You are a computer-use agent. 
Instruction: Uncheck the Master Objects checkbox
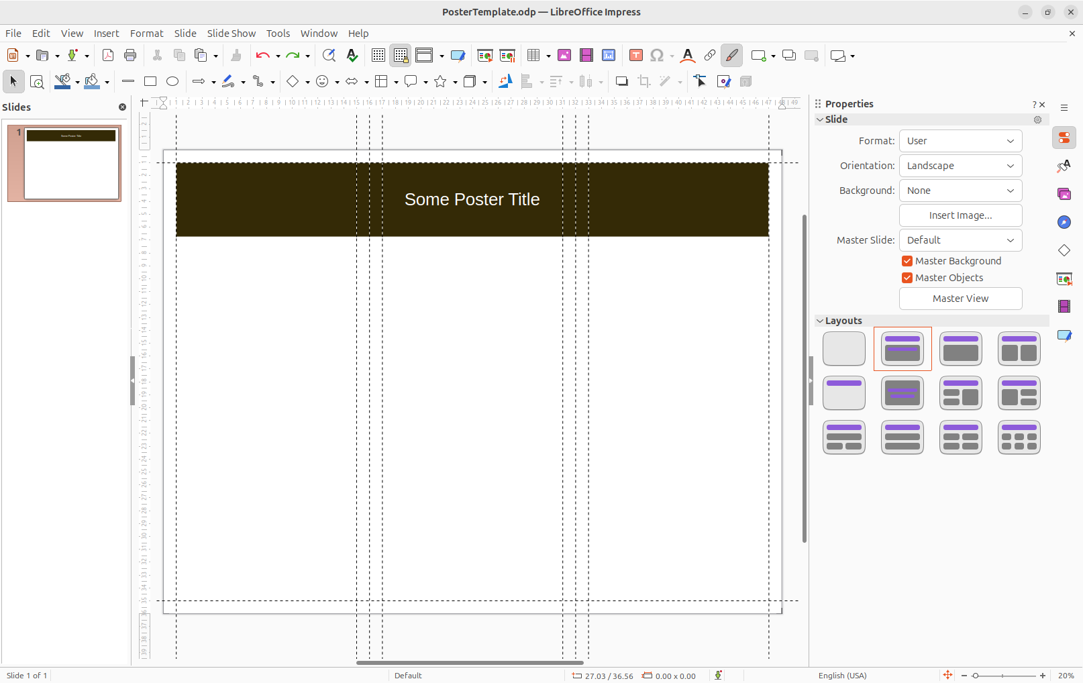tap(907, 278)
